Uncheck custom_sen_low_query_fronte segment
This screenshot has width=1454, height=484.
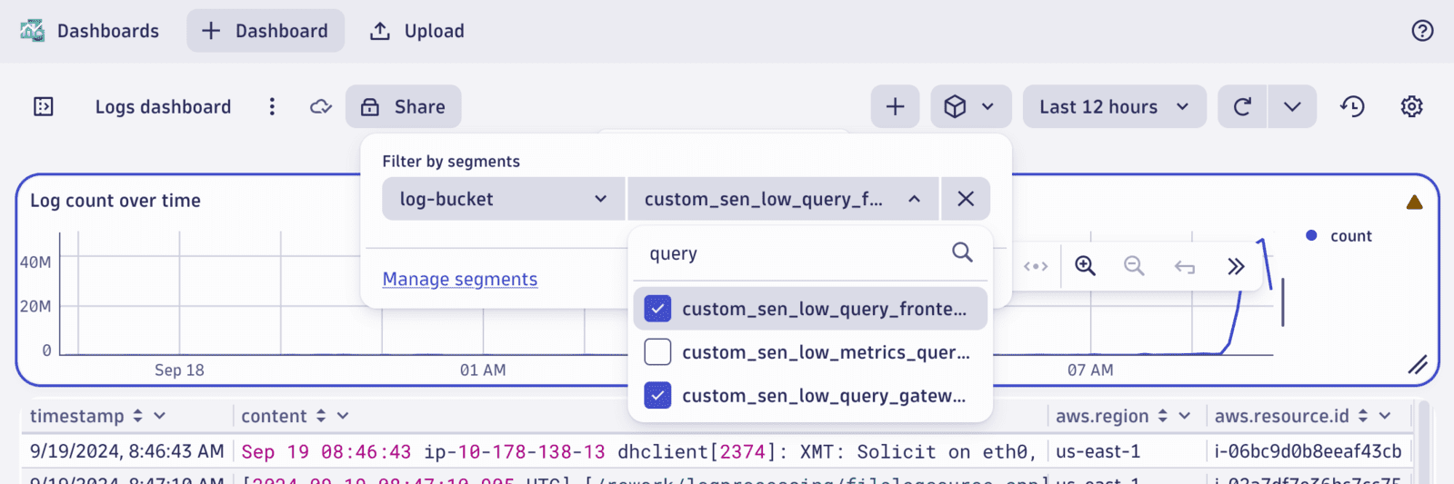(x=657, y=309)
